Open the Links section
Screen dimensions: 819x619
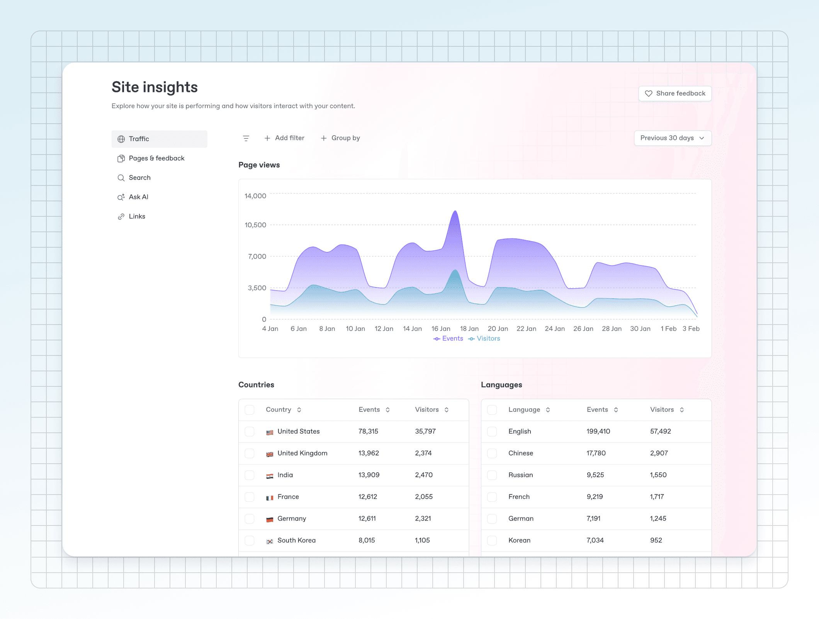coord(159,216)
